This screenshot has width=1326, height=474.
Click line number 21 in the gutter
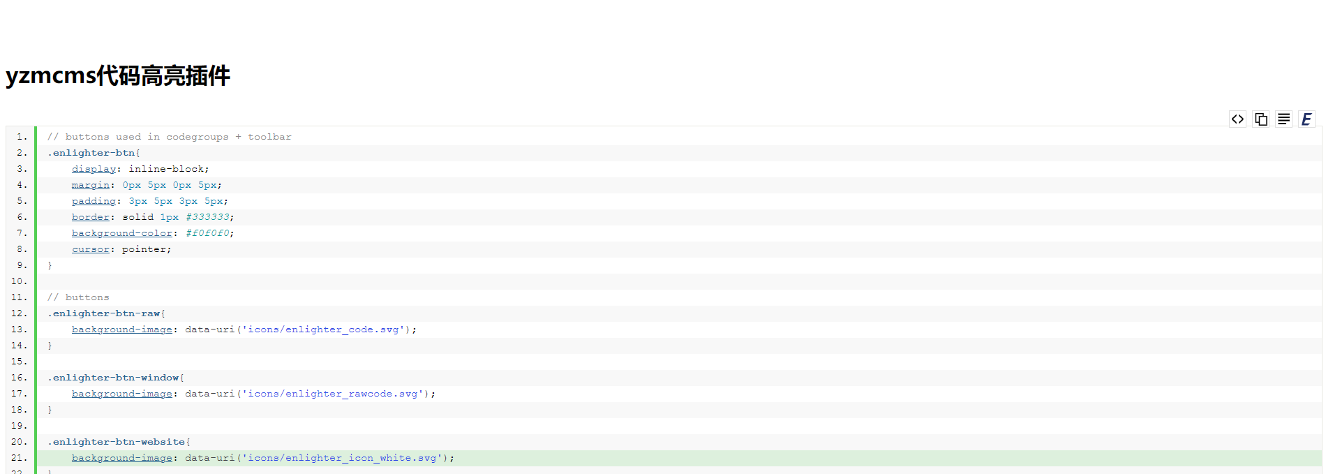pos(19,458)
